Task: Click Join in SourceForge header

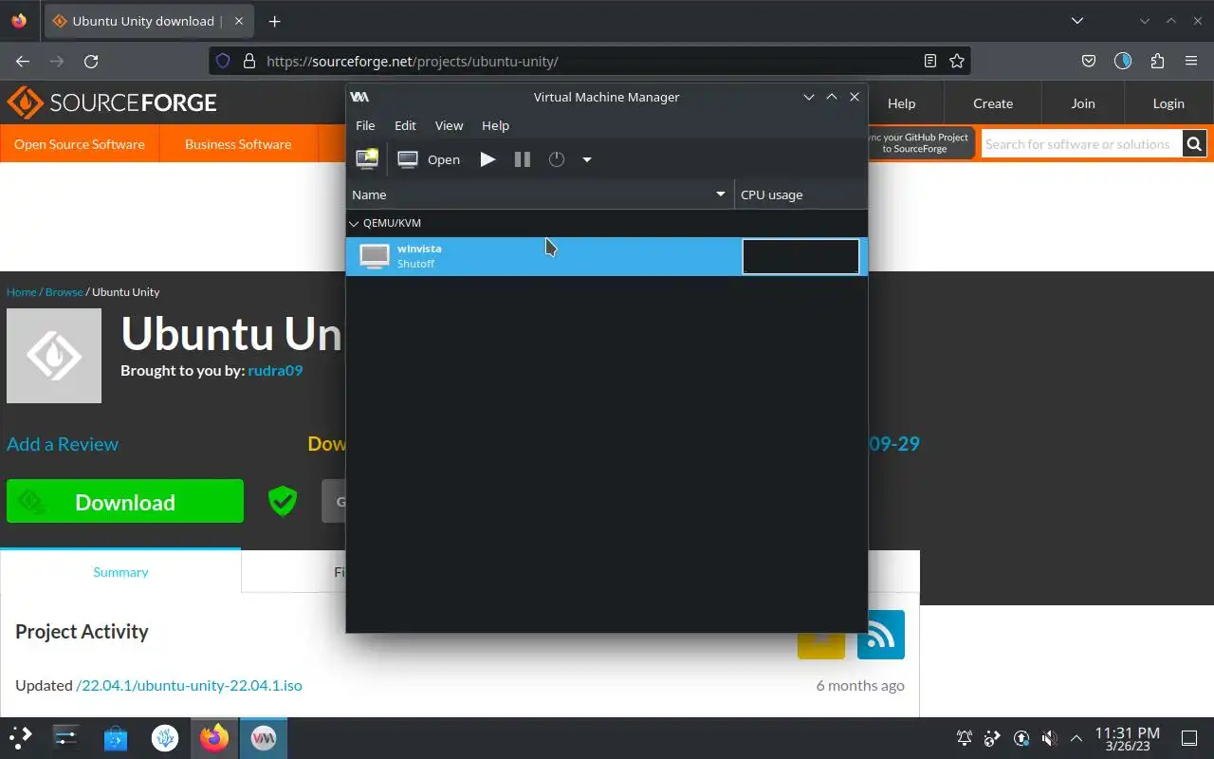Action: pos(1083,103)
